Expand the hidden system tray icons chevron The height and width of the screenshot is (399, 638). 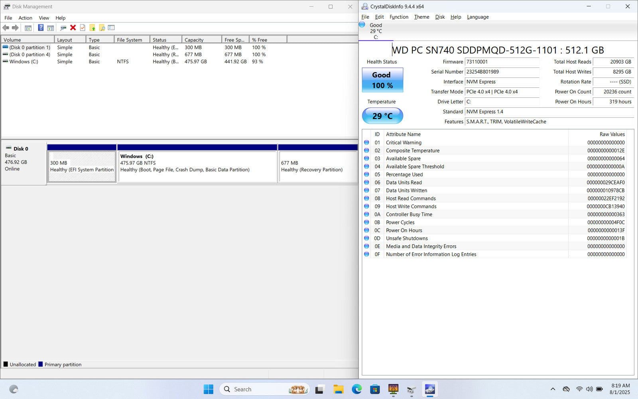point(553,389)
